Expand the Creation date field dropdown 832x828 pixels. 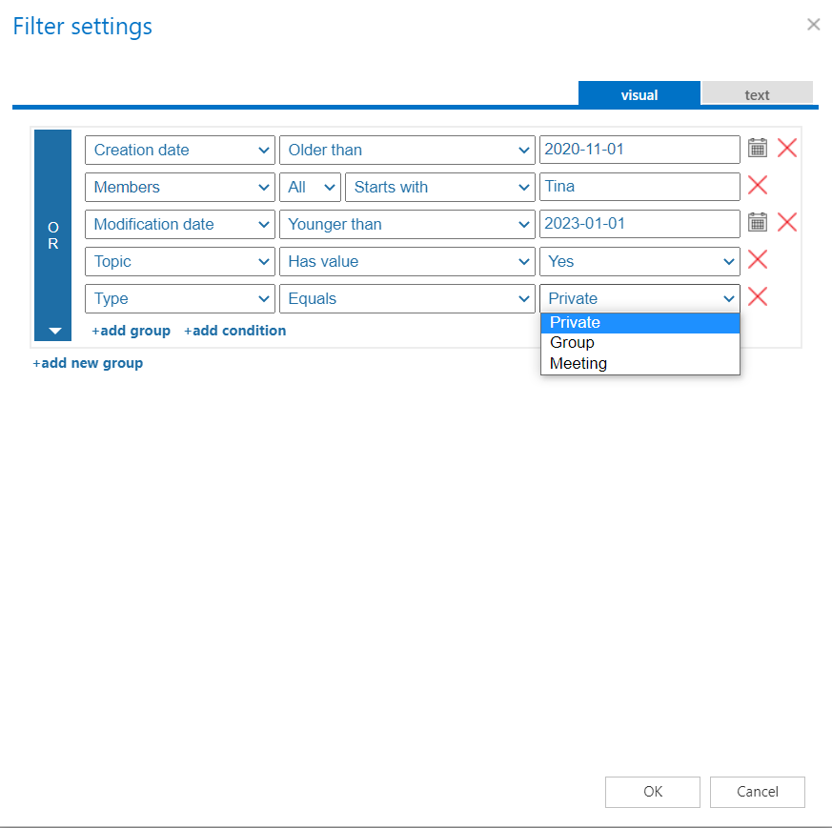[x=179, y=150]
